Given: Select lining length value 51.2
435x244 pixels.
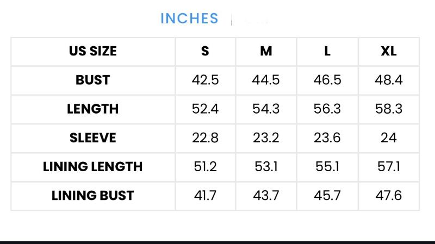Looking at the screenshot, I should coord(206,167).
